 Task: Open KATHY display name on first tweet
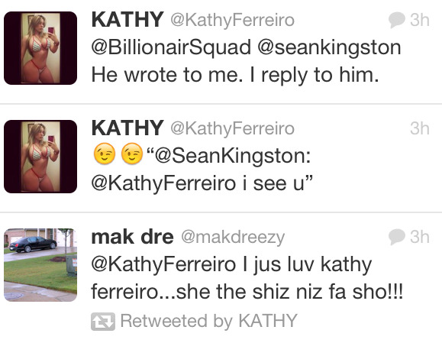click(127, 19)
